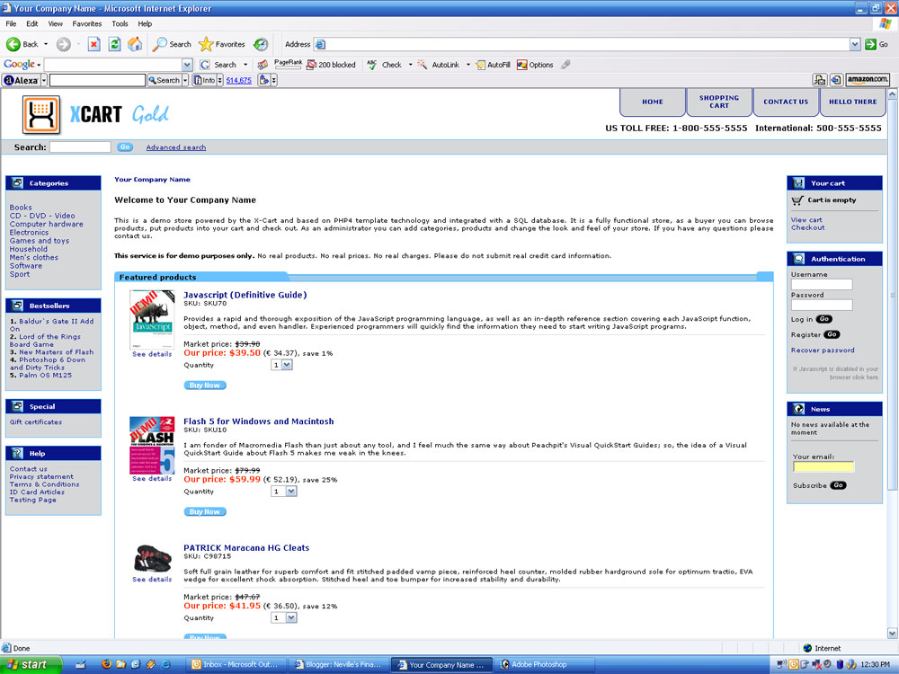Click the Username input field
This screenshot has width=899, height=674.
coord(822,285)
